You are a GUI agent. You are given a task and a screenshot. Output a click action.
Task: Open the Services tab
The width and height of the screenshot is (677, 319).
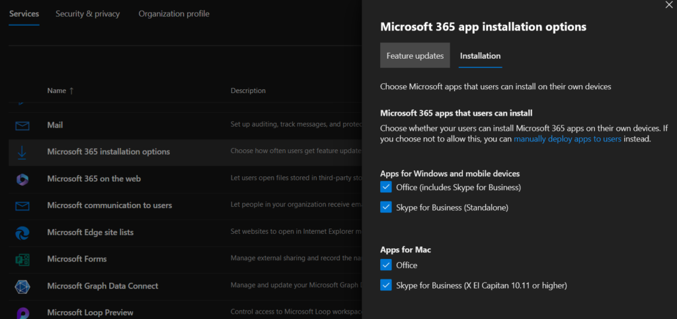pyautogui.click(x=24, y=14)
